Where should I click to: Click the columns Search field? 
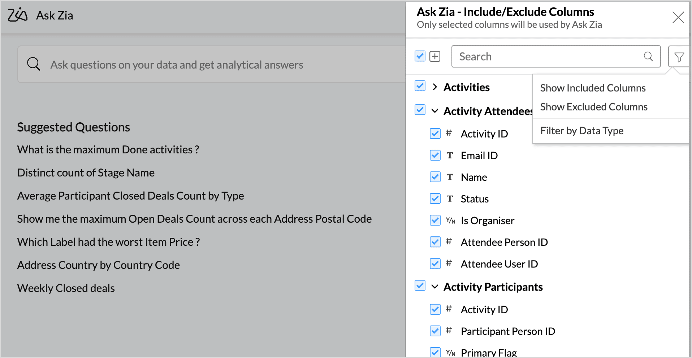(x=556, y=56)
